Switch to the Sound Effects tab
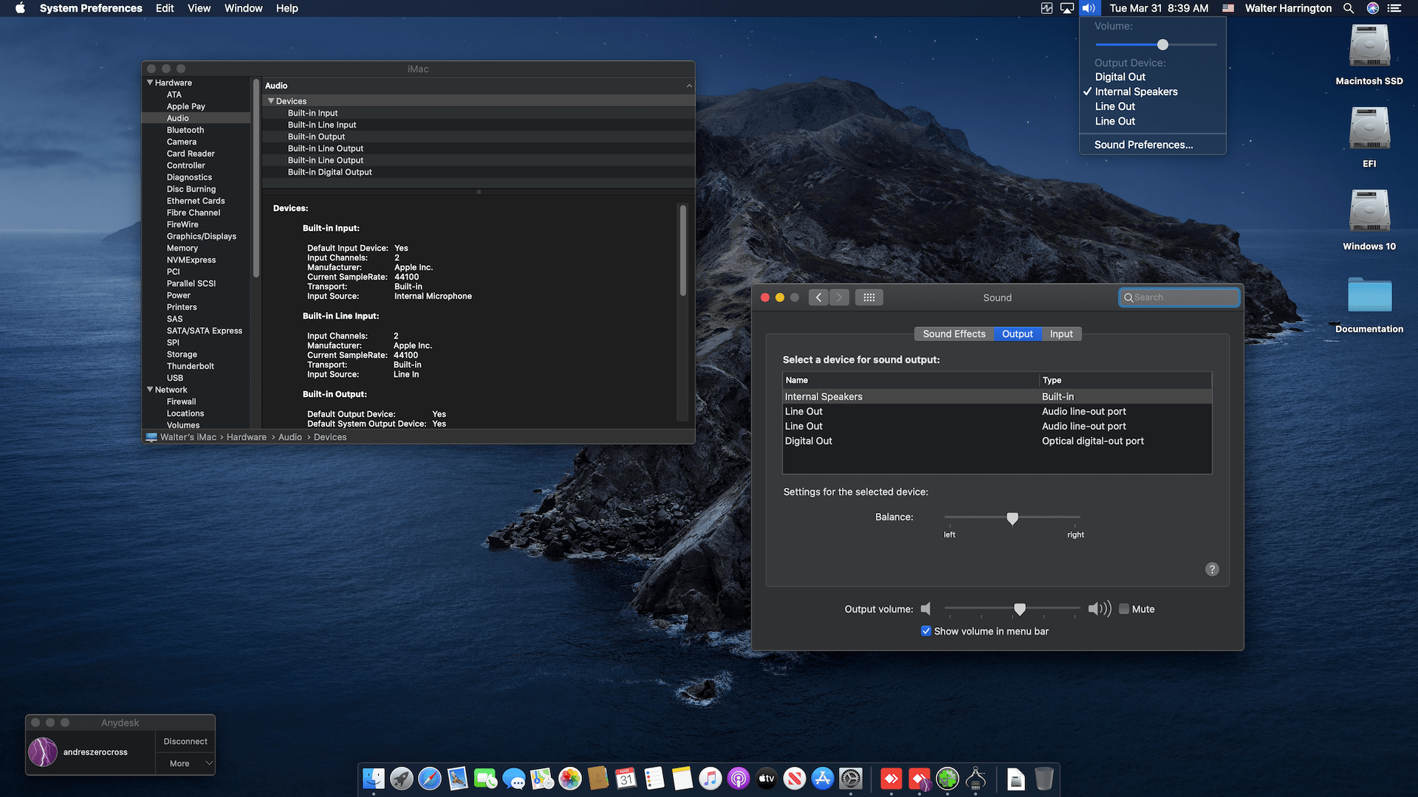Viewport: 1418px width, 797px height. click(x=953, y=334)
